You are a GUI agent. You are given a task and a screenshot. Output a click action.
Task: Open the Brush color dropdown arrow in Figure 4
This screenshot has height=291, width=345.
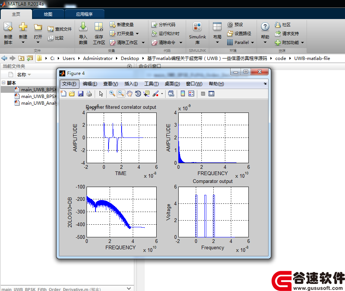click(x=162, y=94)
